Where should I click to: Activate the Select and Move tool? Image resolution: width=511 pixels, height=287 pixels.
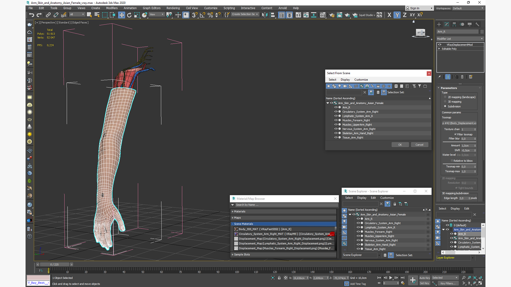pos(121,15)
